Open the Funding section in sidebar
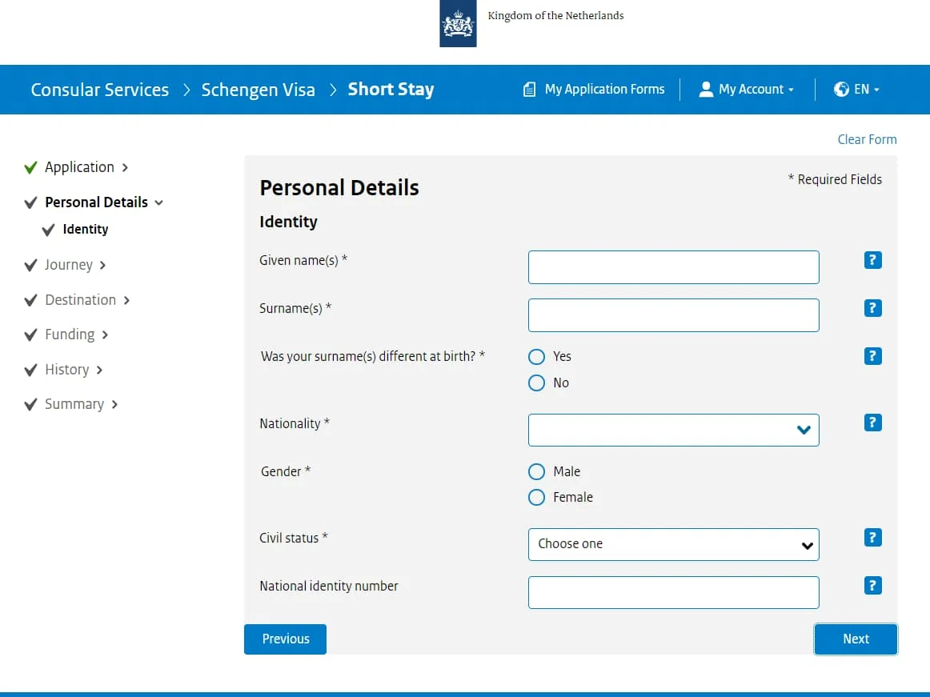The width and height of the screenshot is (930, 697). 70,334
